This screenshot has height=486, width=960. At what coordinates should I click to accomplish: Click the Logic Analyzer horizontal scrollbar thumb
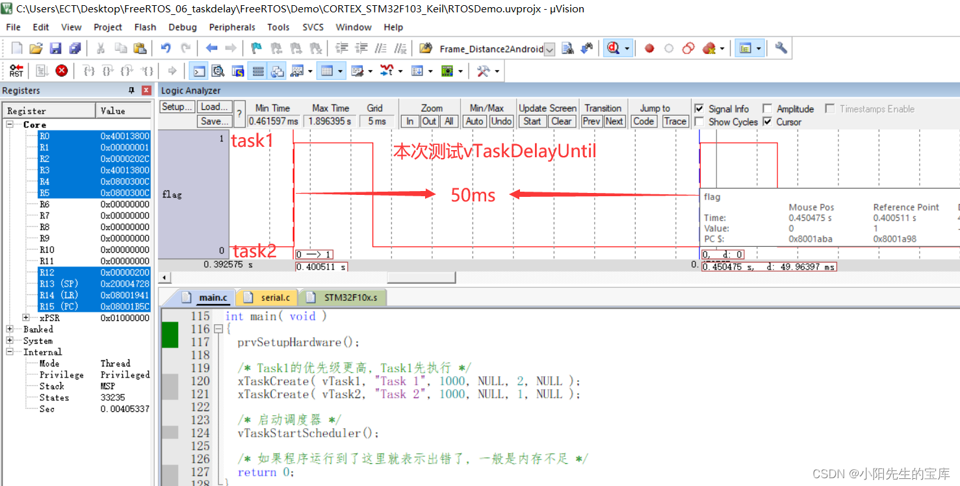point(421,277)
